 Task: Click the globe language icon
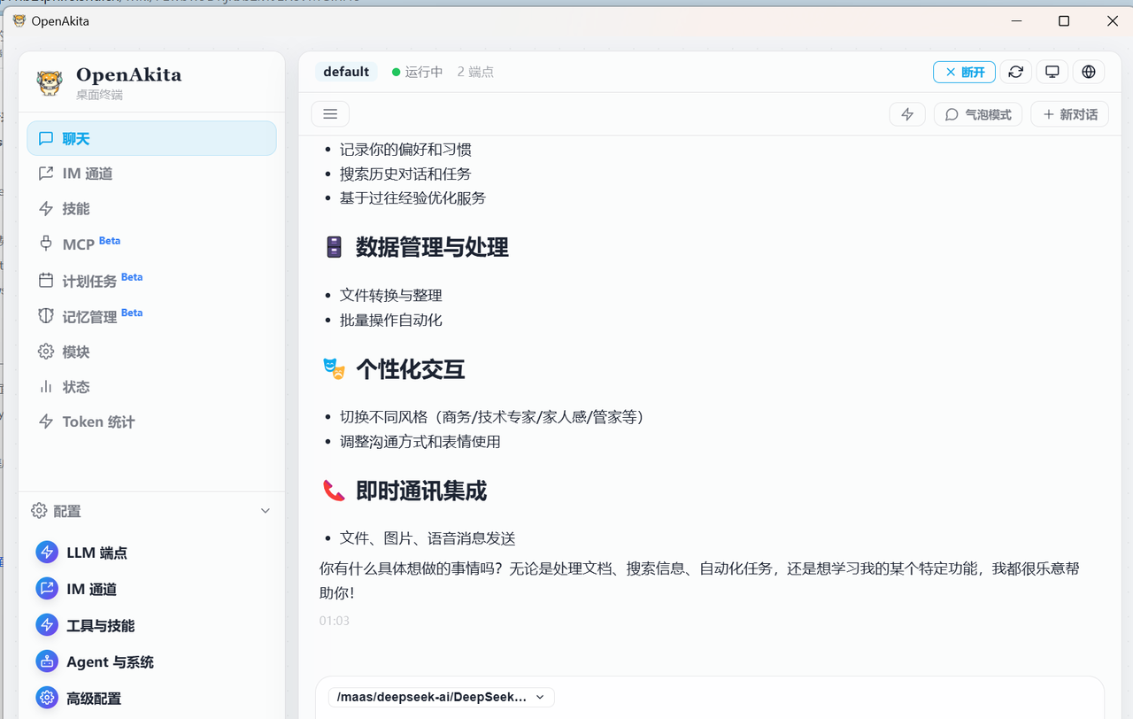tap(1089, 72)
